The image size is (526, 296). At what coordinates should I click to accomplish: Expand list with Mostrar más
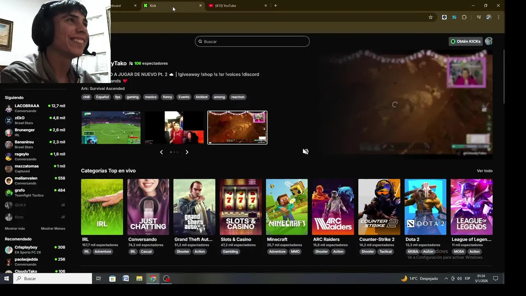point(15,229)
